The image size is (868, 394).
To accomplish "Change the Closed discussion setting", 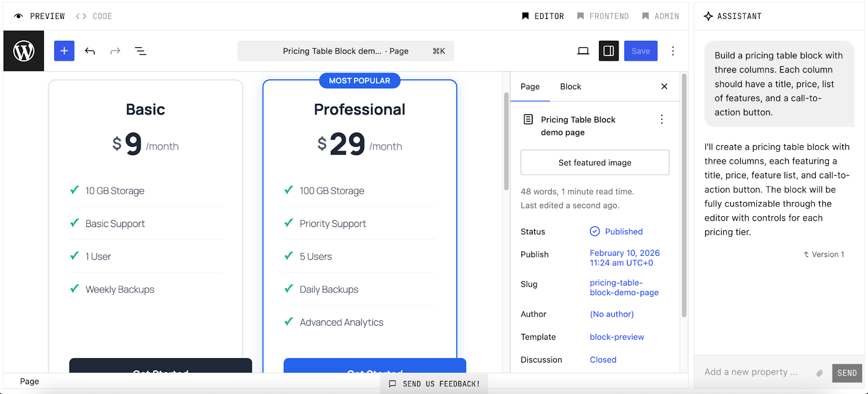I will pos(603,360).
